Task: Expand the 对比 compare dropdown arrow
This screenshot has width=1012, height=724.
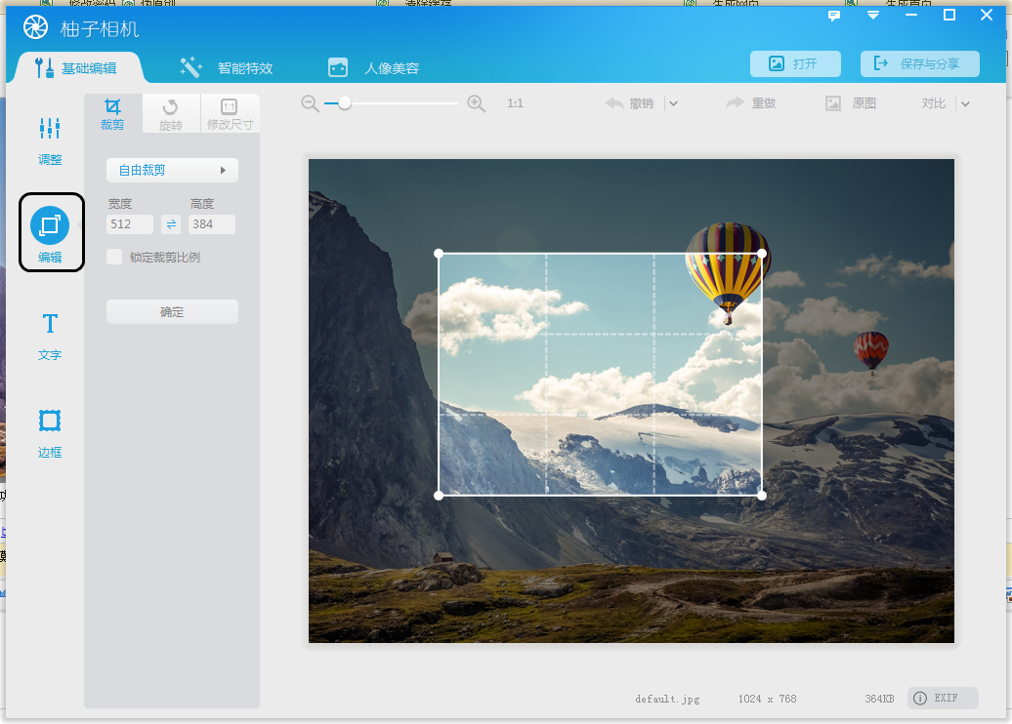Action: pyautogui.click(x=965, y=104)
